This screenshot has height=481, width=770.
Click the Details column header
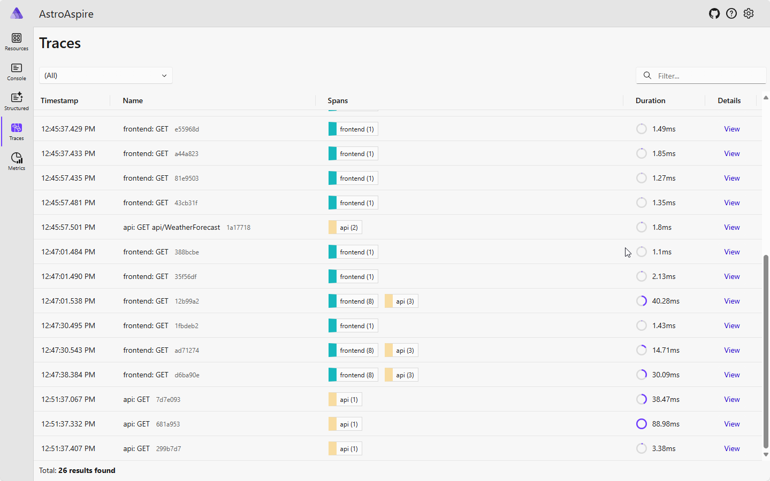(729, 100)
